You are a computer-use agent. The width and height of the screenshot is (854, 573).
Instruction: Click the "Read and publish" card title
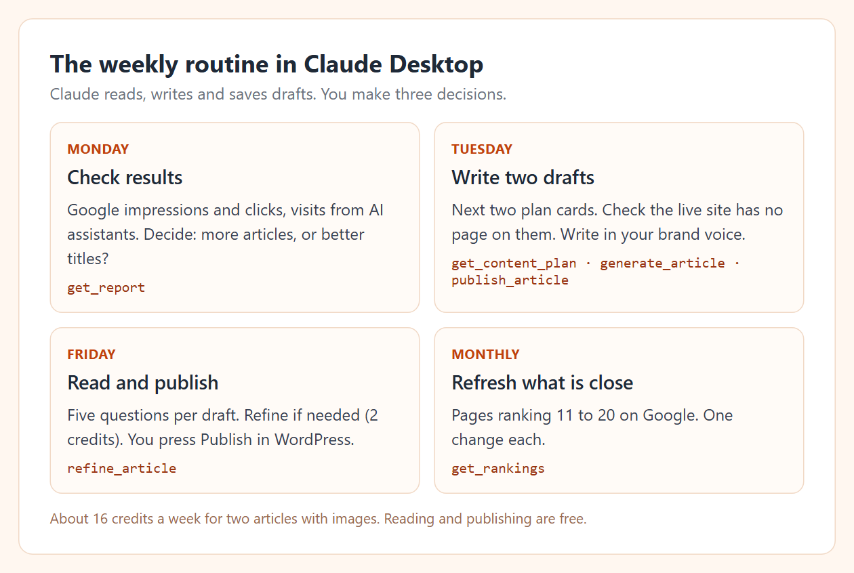143,383
